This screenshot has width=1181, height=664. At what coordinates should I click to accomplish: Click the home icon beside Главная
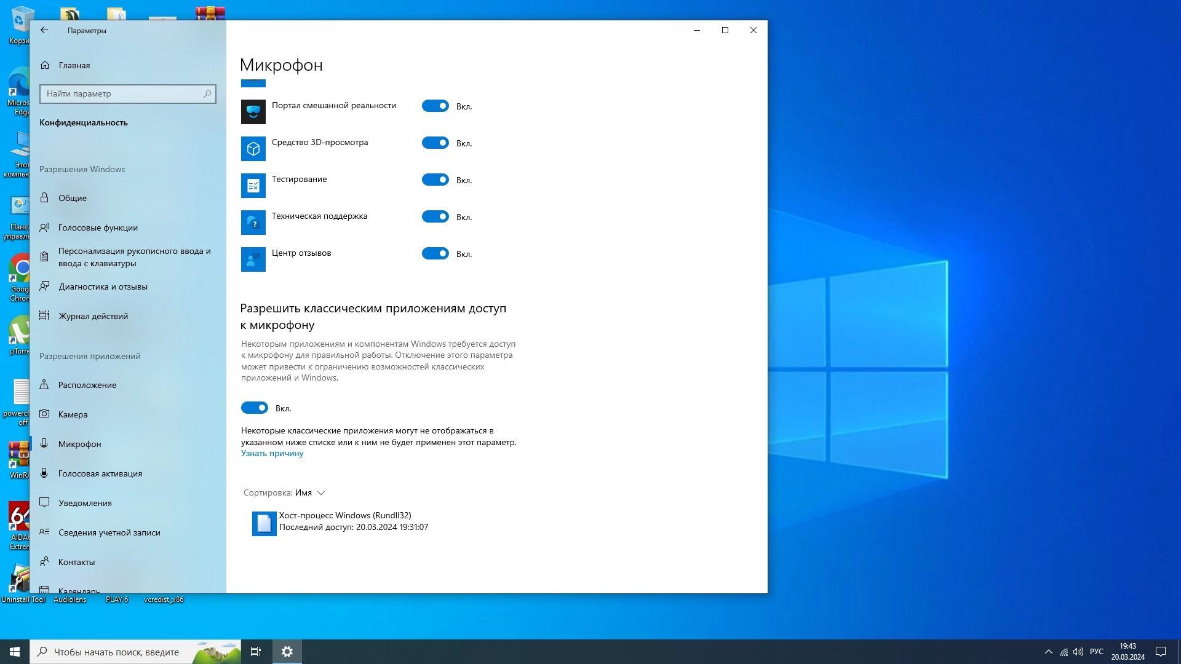45,65
